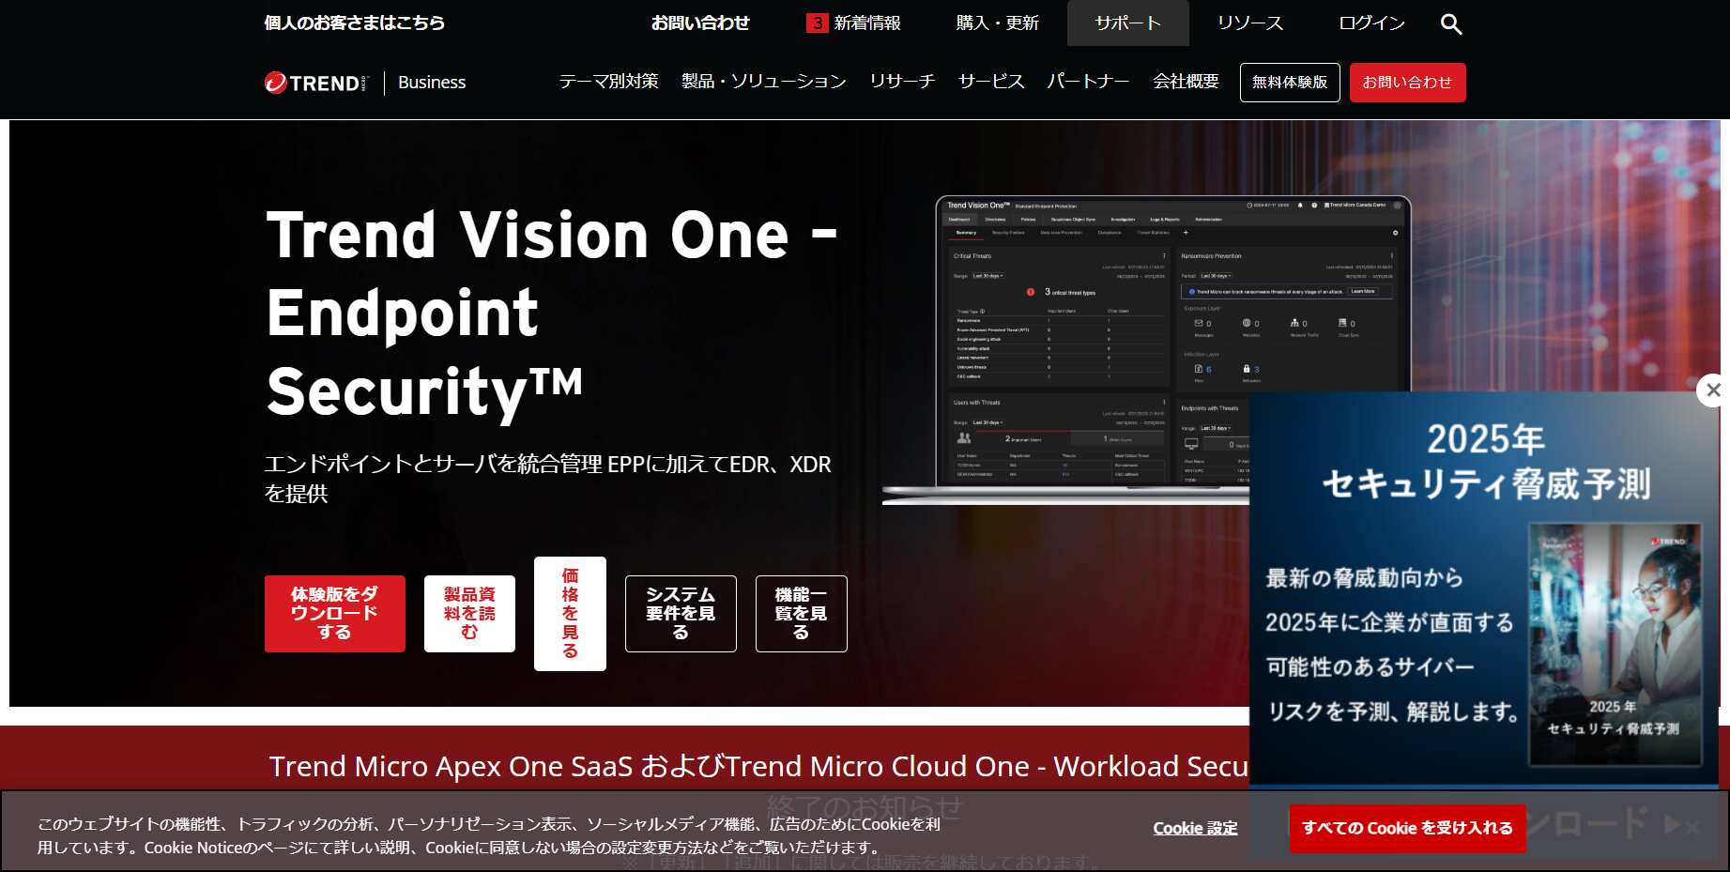The image size is (1730, 872).
Task: Select 新着情報 in the top menu
Action: (x=867, y=23)
